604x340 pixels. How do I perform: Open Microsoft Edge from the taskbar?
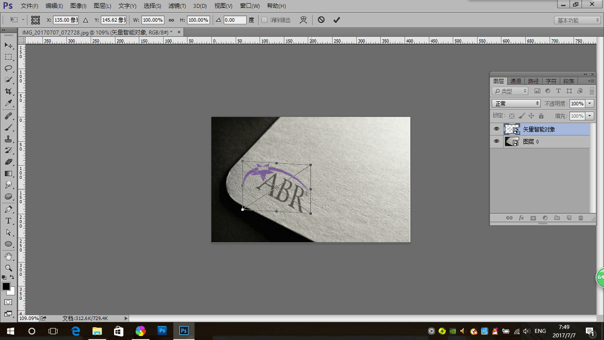coord(76,331)
